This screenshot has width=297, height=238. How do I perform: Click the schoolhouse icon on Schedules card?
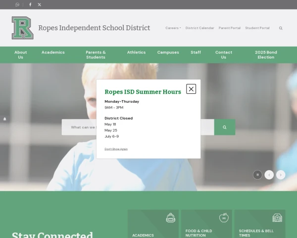tap(277, 218)
